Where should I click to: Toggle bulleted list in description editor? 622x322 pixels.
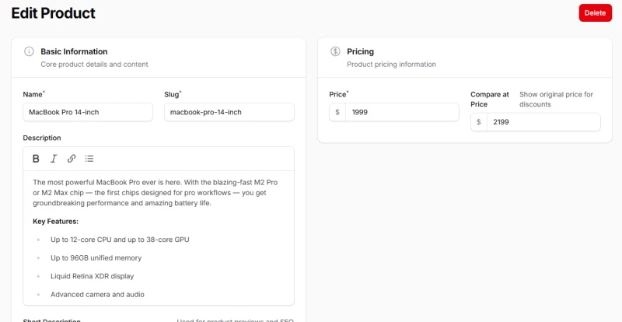click(89, 159)
